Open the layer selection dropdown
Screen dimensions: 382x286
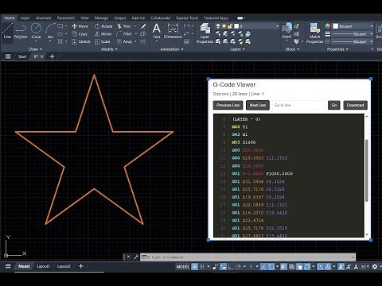click(278, 26)
